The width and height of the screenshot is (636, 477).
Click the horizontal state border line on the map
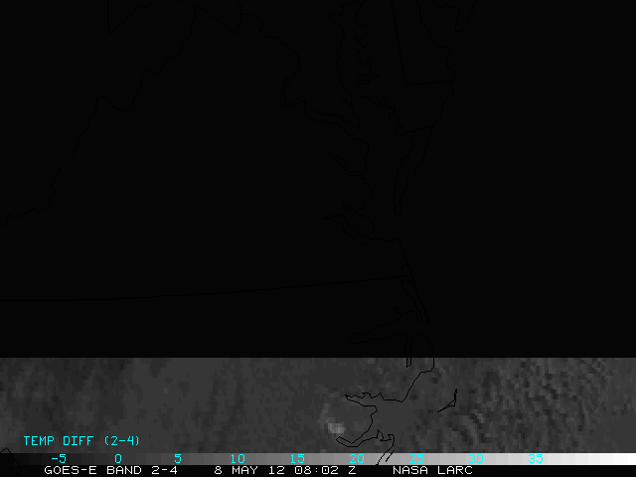point(199,289)
